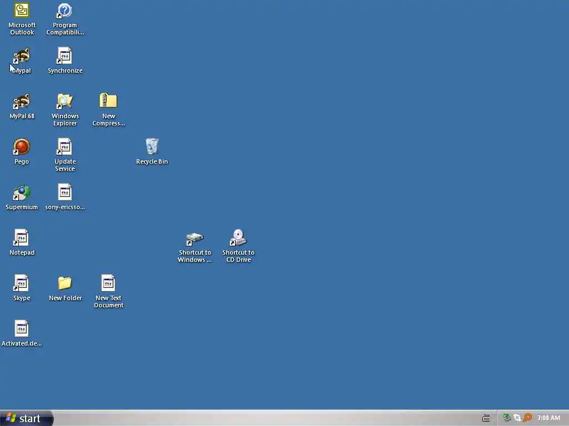This screenshot has width=569, height=426.
Task: Select the sony-ericsso... file icon
Action: 64,192
